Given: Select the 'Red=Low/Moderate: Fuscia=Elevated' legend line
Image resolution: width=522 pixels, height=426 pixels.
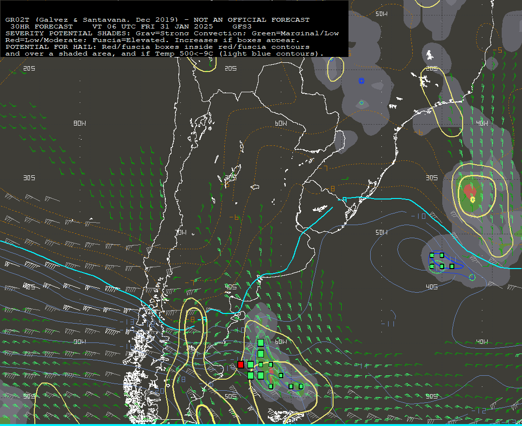Looking at the screenshot, I should [152, 40].
